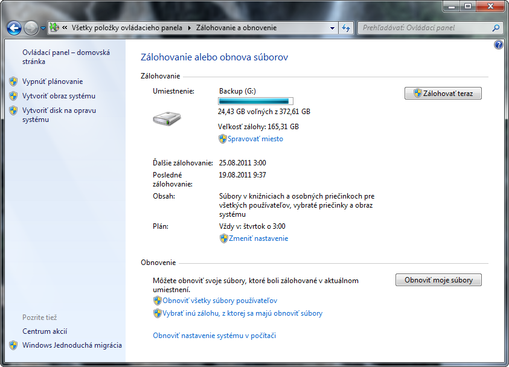Image resolution: width=509 pixels, height=367 pixels.
Task: Maximize the Control Panel window
Action: coord(468,6)
